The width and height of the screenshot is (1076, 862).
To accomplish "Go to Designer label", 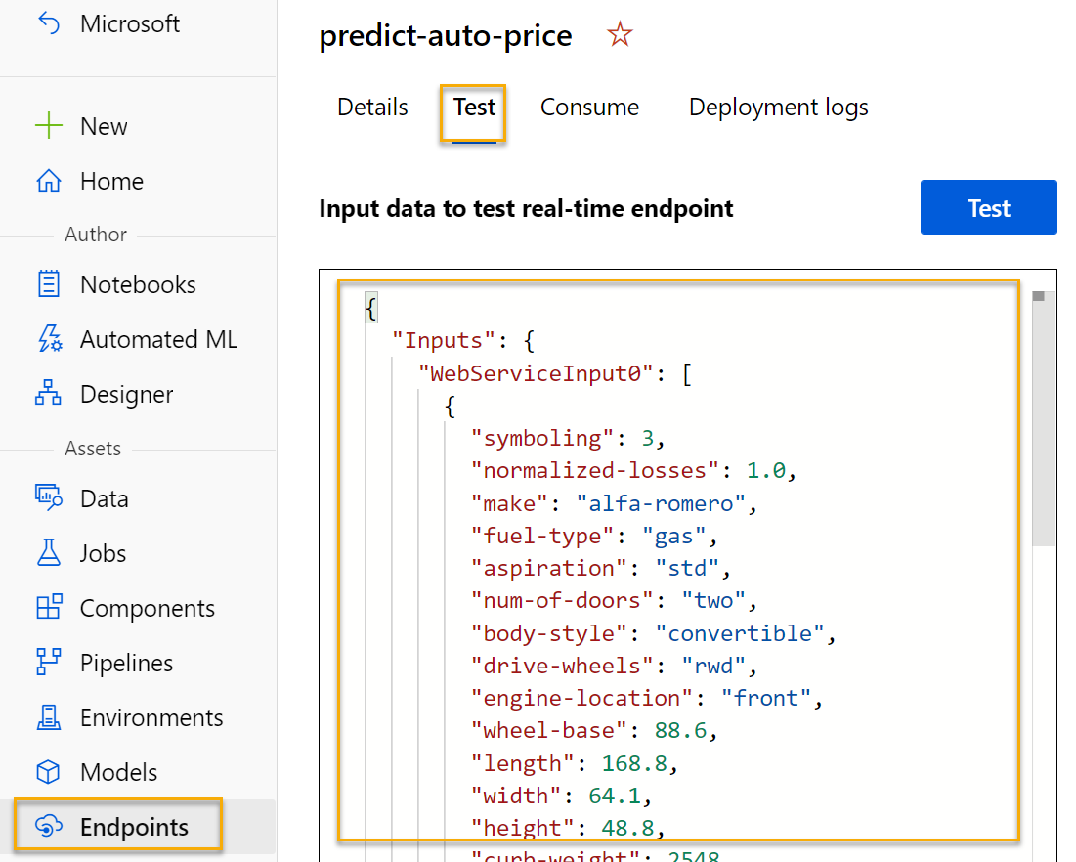I will [x=127, y=395].
